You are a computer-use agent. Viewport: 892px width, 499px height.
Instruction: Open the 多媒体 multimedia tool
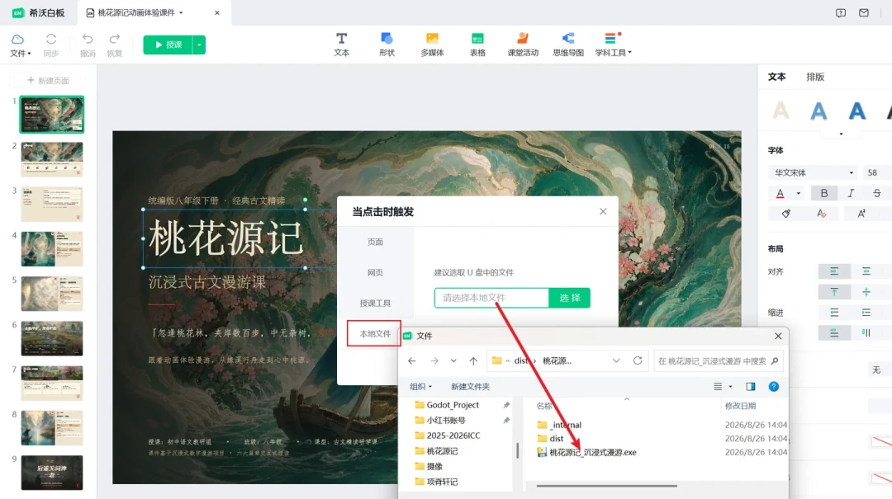tap(432, 45)
